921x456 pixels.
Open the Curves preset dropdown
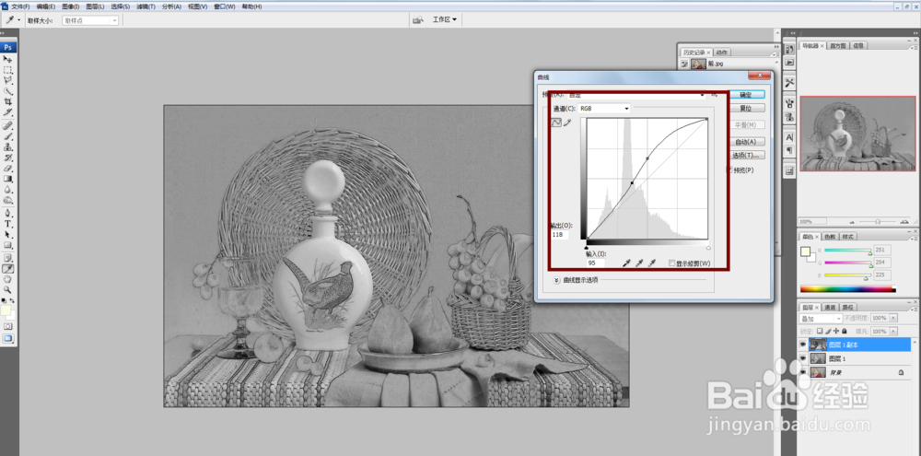click(636, 94)
